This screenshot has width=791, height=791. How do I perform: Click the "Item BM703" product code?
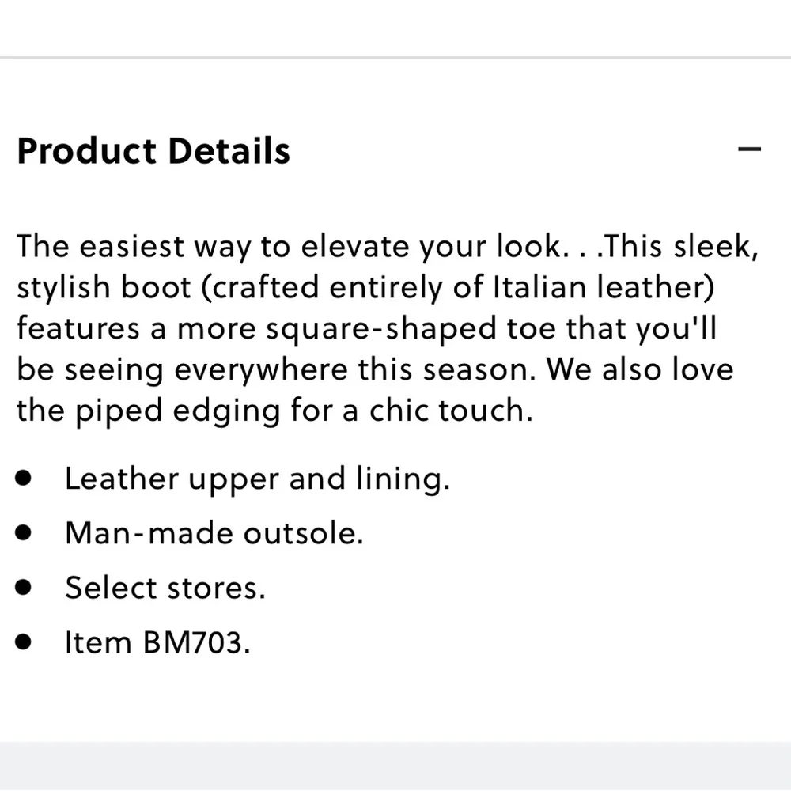point(157,642)
